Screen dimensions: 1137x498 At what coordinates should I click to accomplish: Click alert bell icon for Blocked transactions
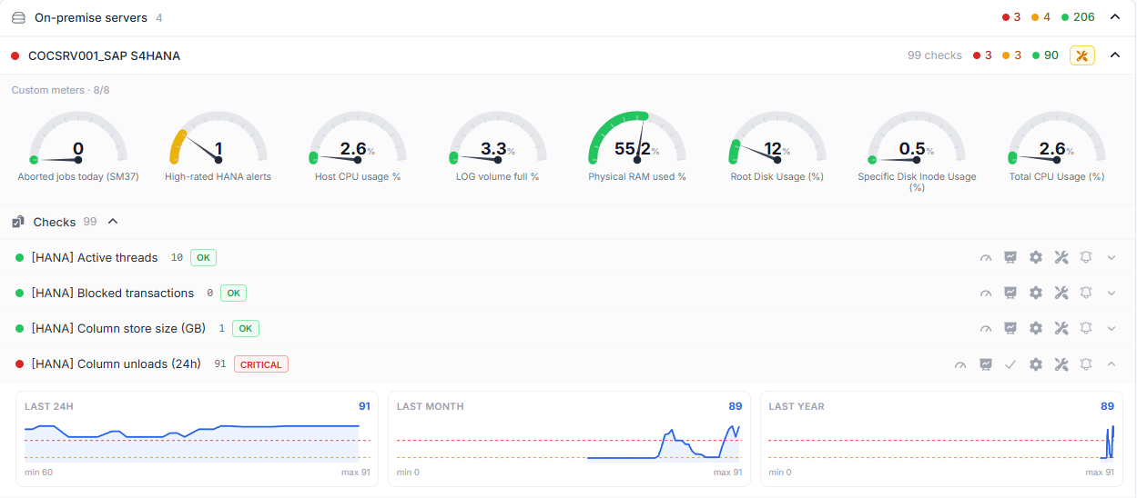pos(1086,293)
